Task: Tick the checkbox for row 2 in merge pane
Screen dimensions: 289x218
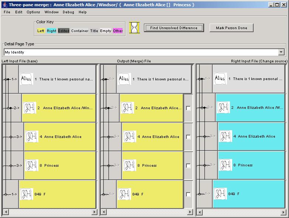Action: 188,108
